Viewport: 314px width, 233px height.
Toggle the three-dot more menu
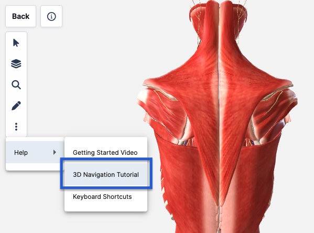pos(16,126)
